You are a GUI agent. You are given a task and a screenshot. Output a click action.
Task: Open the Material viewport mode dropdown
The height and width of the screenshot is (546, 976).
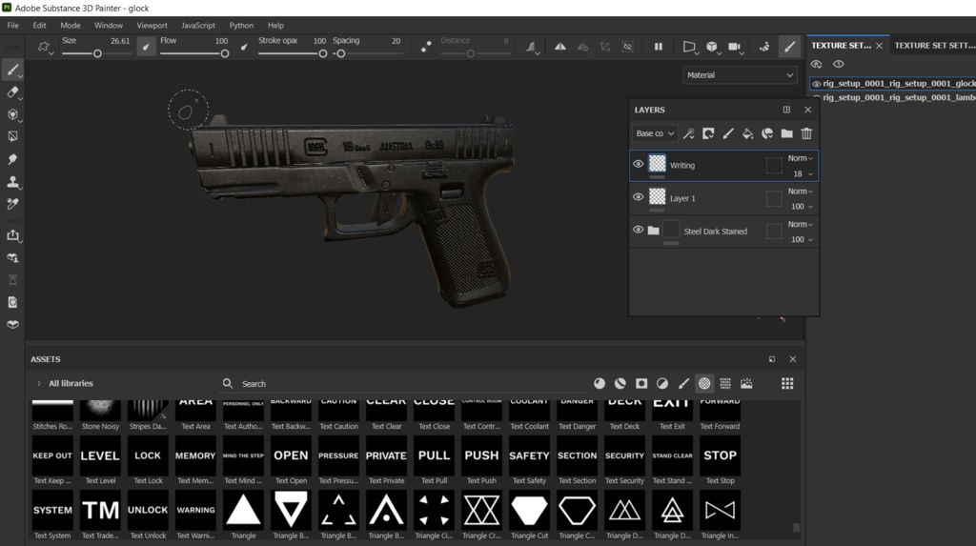coord(740,75)
